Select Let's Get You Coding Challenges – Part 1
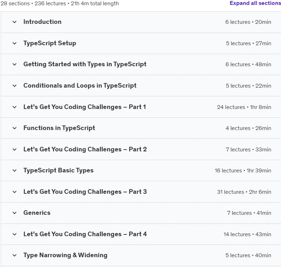 tap(85, 107)
